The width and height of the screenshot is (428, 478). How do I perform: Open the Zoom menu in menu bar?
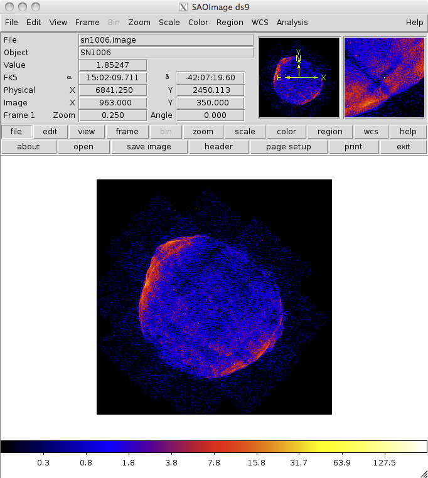[x=139, y=22]
